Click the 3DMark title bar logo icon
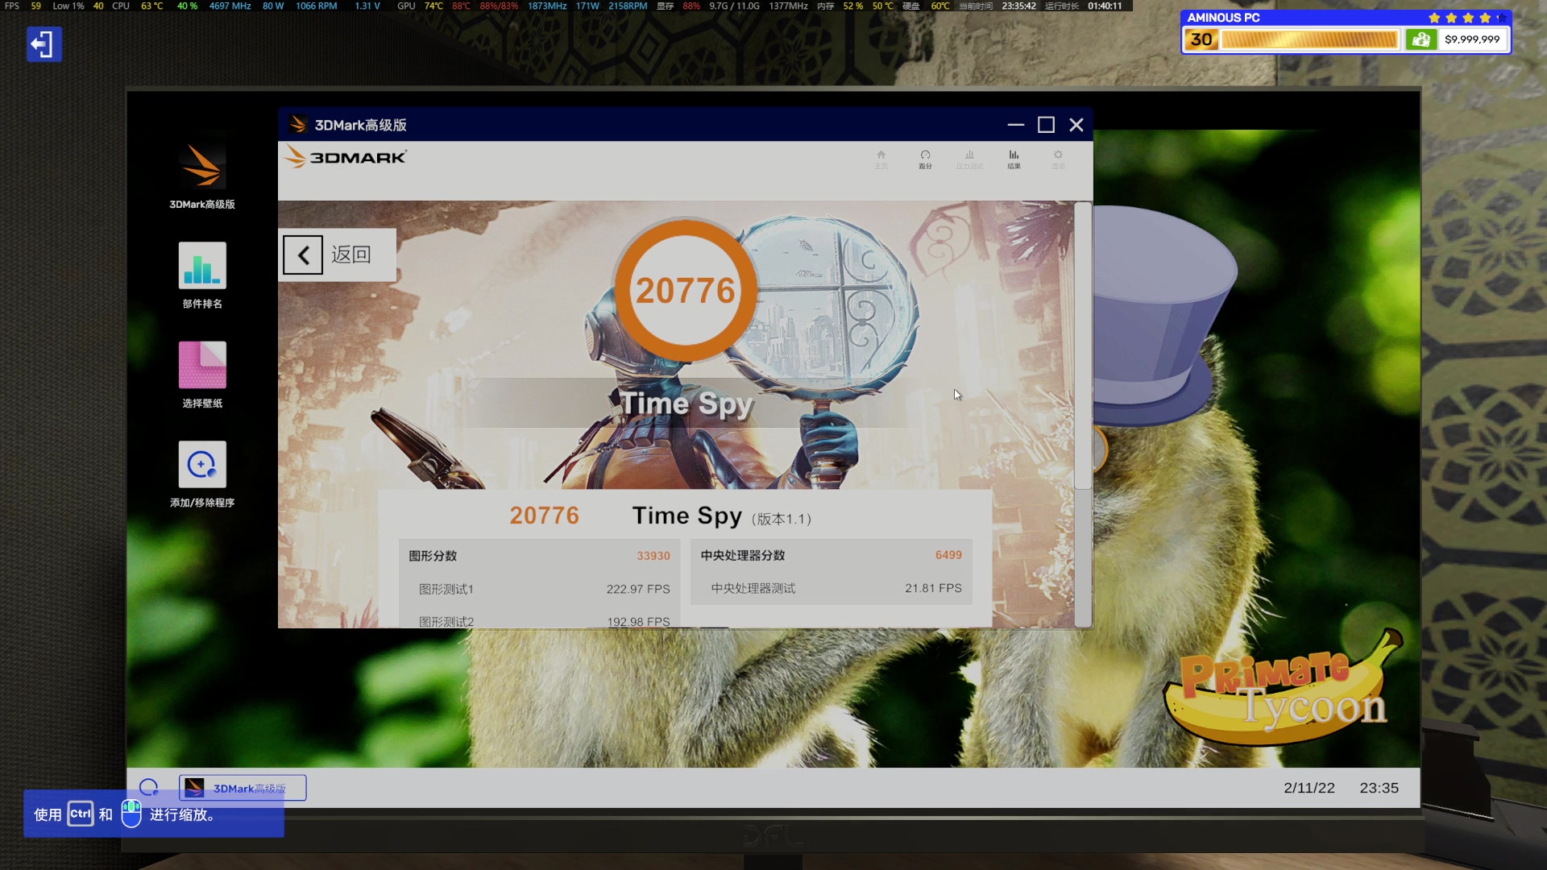Viewport: 1547px width, 870px height. pos(298,125)
